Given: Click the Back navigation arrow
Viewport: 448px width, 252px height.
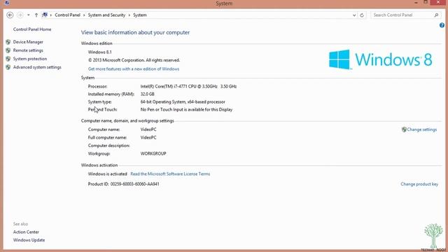Looking at the screenshot, I should [x=10, y=15].
